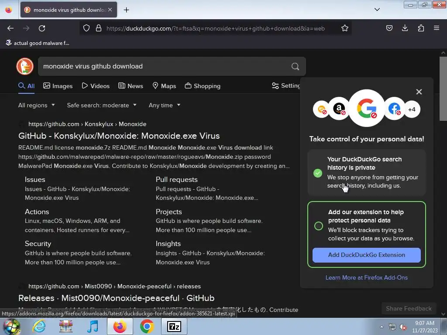Screen dimensions: 447x335
Task: Expand the Any time dropdown
Action: pyautogui.click(x=165, y=106)
